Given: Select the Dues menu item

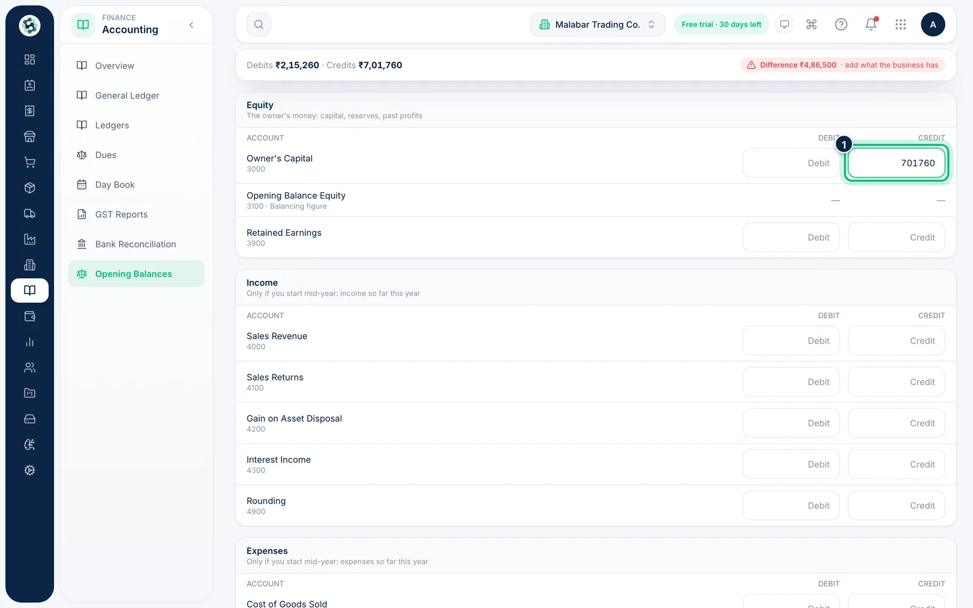Looking at the screenshot, I should (136, 155).
